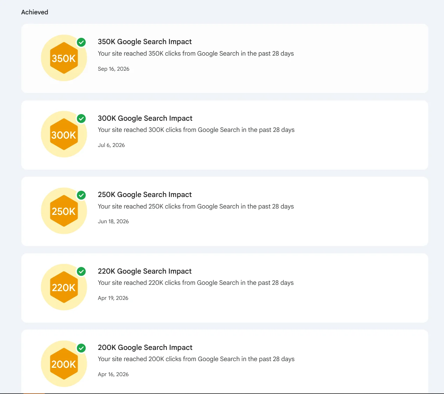Image resolution: width=444 pixels, height=394 pixels.
Task: Click the green checkmark on the 250K badge
Action: coord(81,195)
